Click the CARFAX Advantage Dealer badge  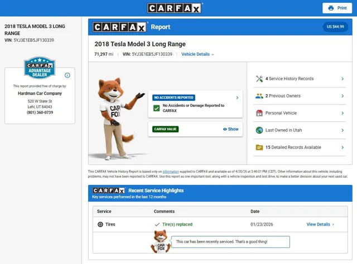point(40,68)
